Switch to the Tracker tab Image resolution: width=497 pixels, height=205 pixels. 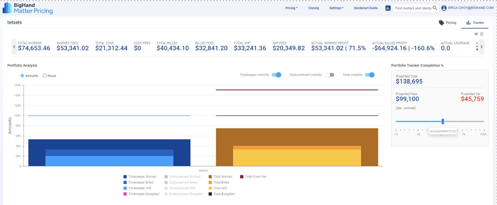[x=475, y=23]
